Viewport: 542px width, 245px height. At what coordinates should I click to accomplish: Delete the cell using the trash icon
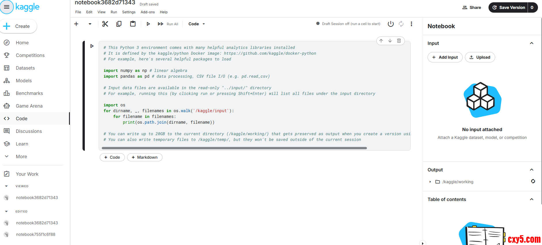click(x=399, y=41)
